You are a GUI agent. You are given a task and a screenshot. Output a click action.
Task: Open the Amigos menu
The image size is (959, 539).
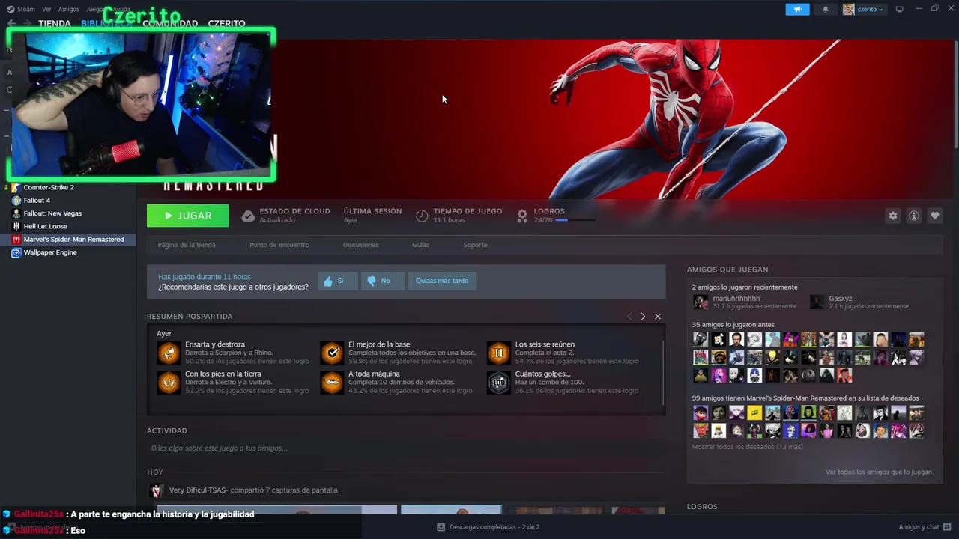pyautogui.click(x=69, y=9)
